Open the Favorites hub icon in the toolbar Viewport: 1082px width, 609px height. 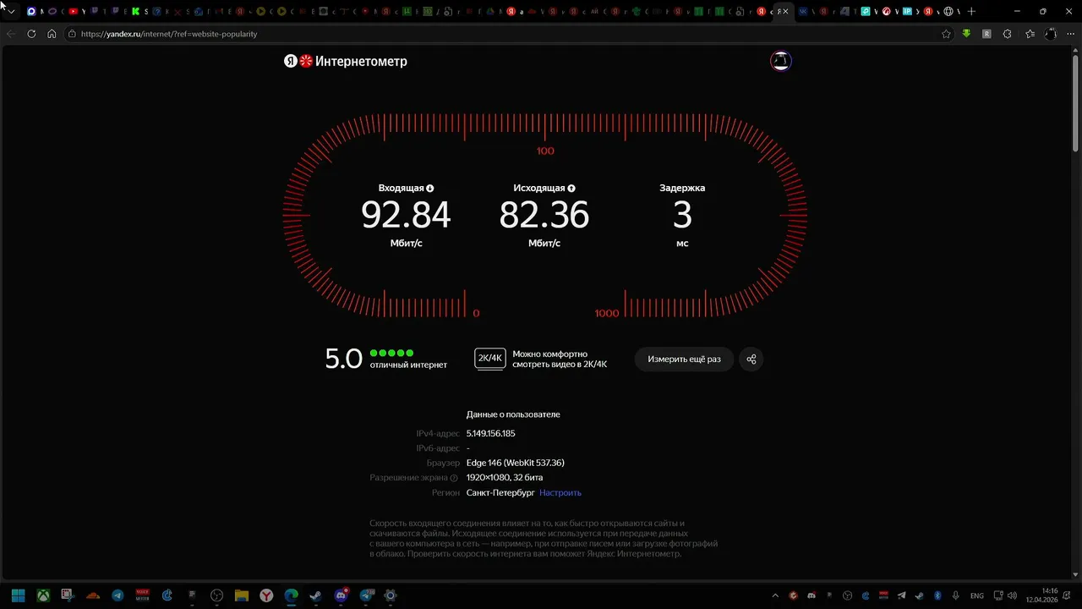(1030, 34)
